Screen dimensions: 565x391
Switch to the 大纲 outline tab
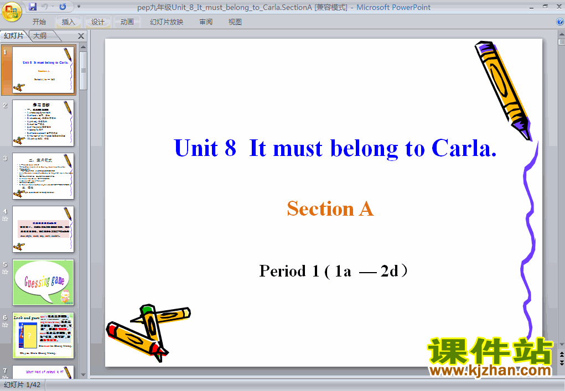point(40,35)
